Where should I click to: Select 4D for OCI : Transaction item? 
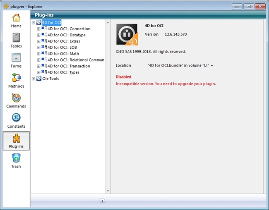tap(68, 66)
